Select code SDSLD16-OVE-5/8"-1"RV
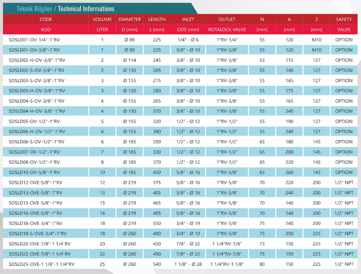This screenshot has width=361, height=274. [x=36, y=213]
